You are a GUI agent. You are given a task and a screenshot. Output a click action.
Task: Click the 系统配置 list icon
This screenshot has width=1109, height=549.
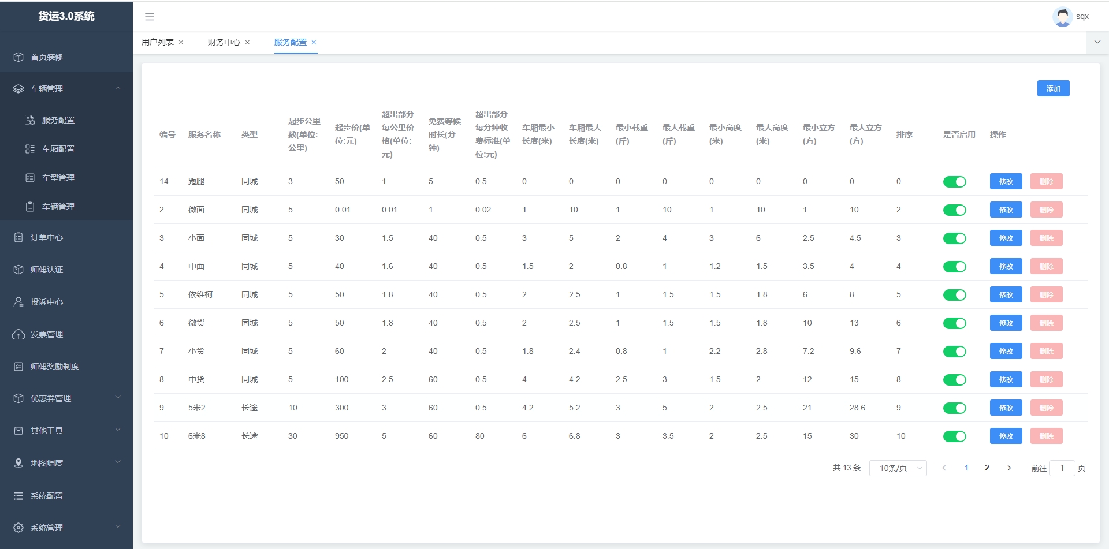coord(18,496)
